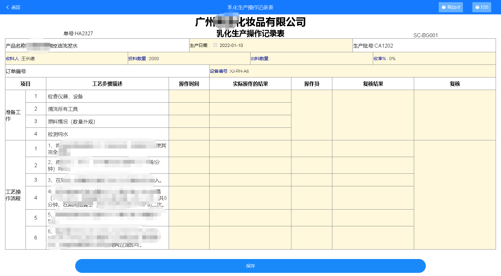Click the 收率% field showing 0%
This screenshot has width=501, height=276.
point(441,59)
